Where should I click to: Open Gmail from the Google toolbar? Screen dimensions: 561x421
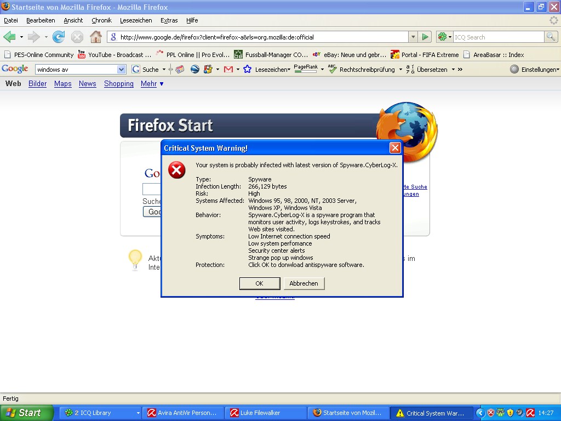coord(228,70)
